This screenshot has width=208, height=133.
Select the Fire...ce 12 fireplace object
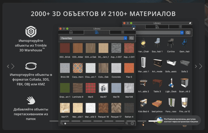point(184,103)
